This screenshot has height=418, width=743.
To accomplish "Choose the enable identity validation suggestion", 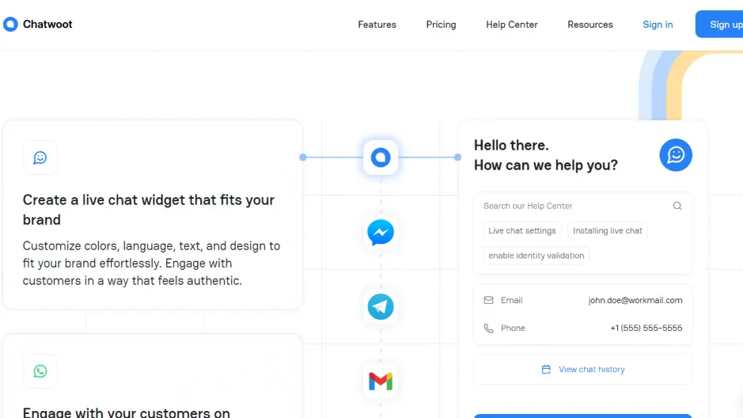I will pos(536,256).
